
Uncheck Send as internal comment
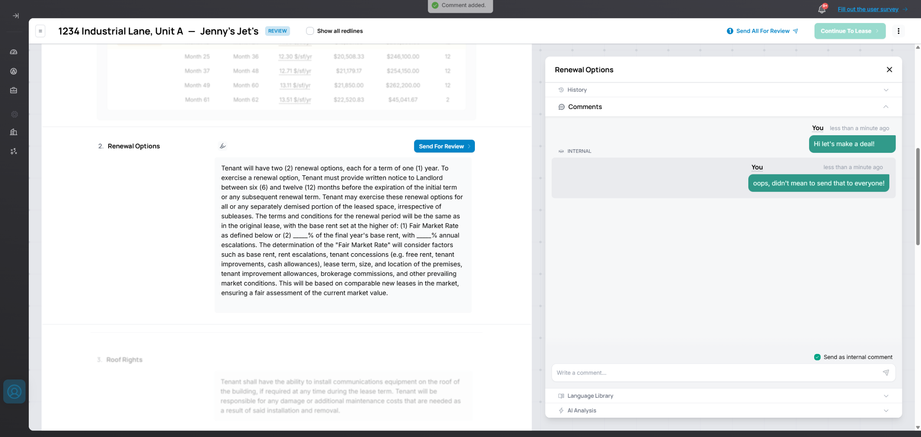817,357
